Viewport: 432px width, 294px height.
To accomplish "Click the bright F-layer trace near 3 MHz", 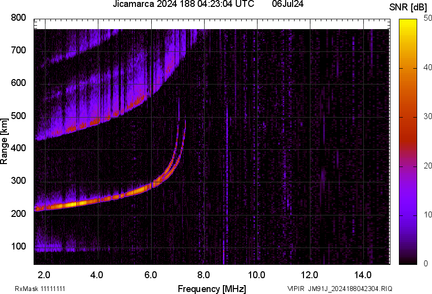I will 72,205.
